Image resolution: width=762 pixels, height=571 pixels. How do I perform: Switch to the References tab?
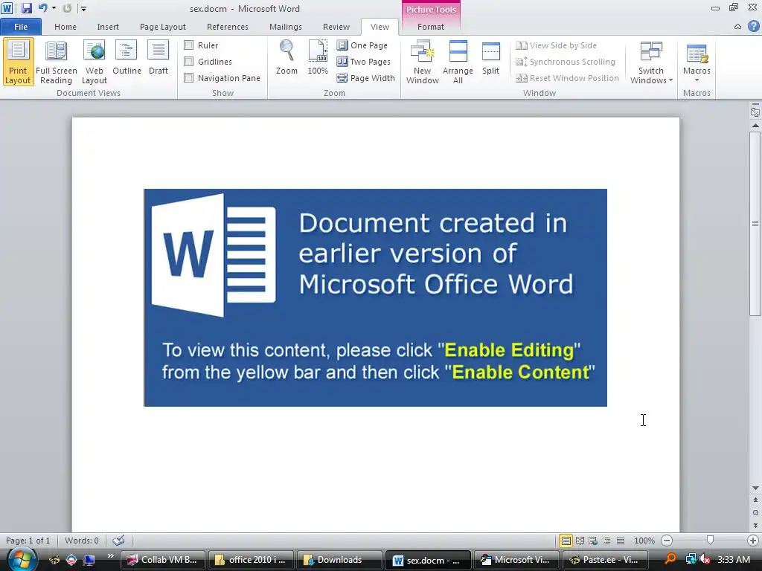click(x=228, y=27)
